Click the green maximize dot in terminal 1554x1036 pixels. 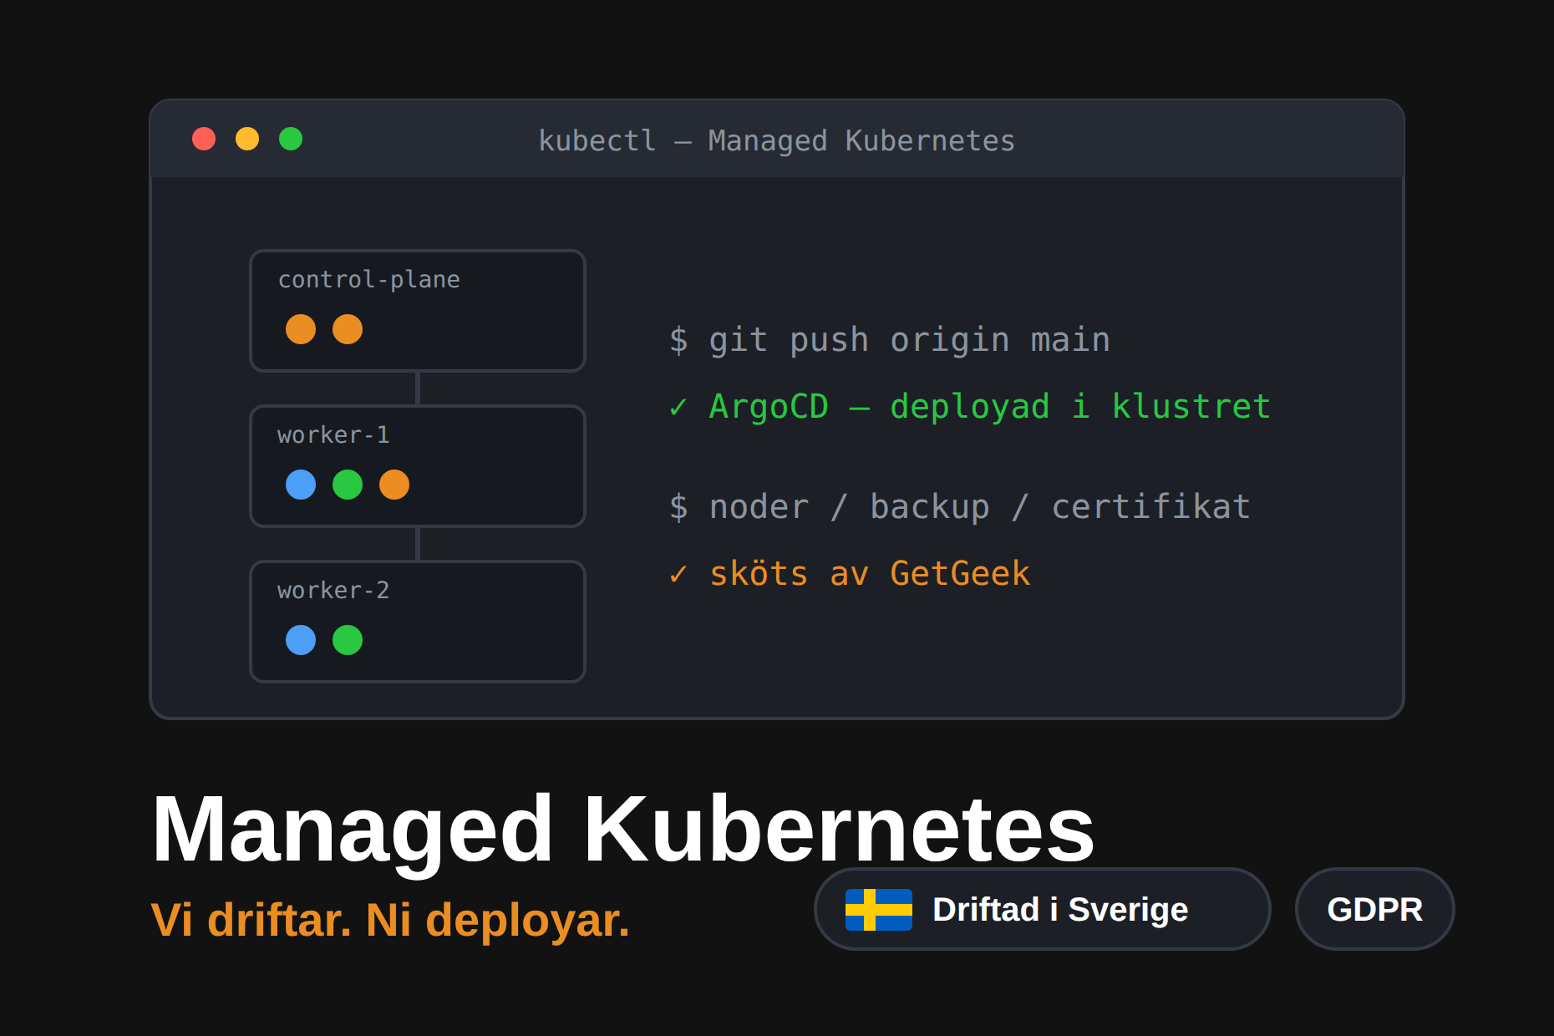[291, 139]
